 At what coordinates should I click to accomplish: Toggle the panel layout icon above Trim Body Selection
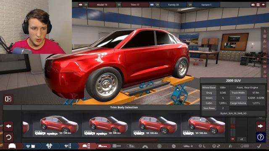coord(8,99)
